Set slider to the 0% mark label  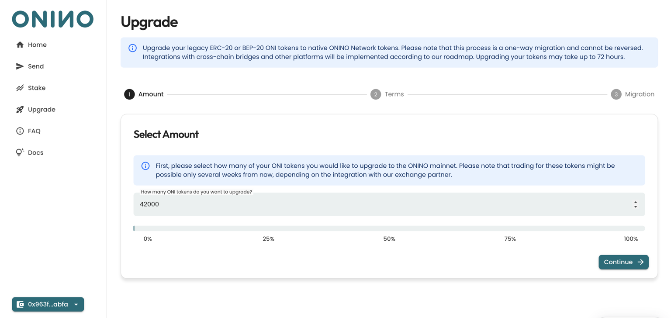point(148,239)
